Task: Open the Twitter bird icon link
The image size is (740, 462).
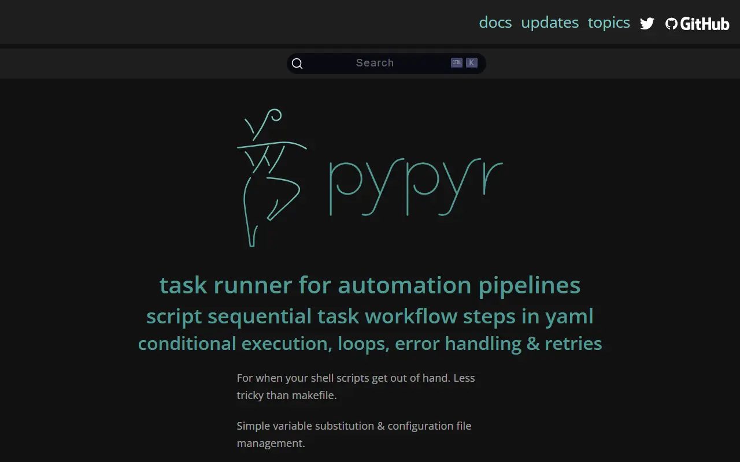Action: pyautogui.click(x=647, y=23)
